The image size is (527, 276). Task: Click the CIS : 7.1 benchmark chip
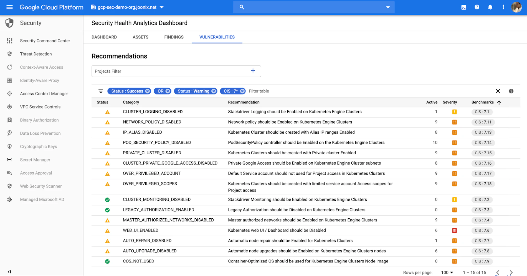[482, 112]
